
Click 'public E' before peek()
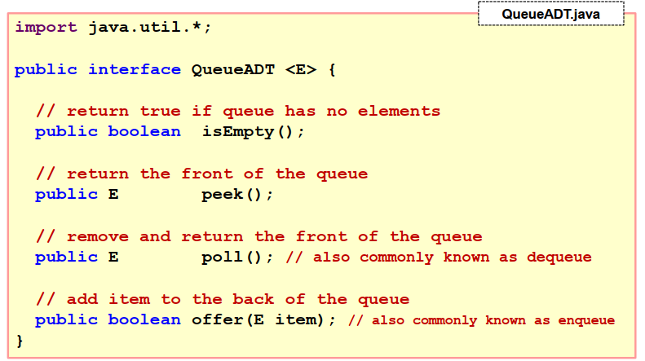[77, 195]
